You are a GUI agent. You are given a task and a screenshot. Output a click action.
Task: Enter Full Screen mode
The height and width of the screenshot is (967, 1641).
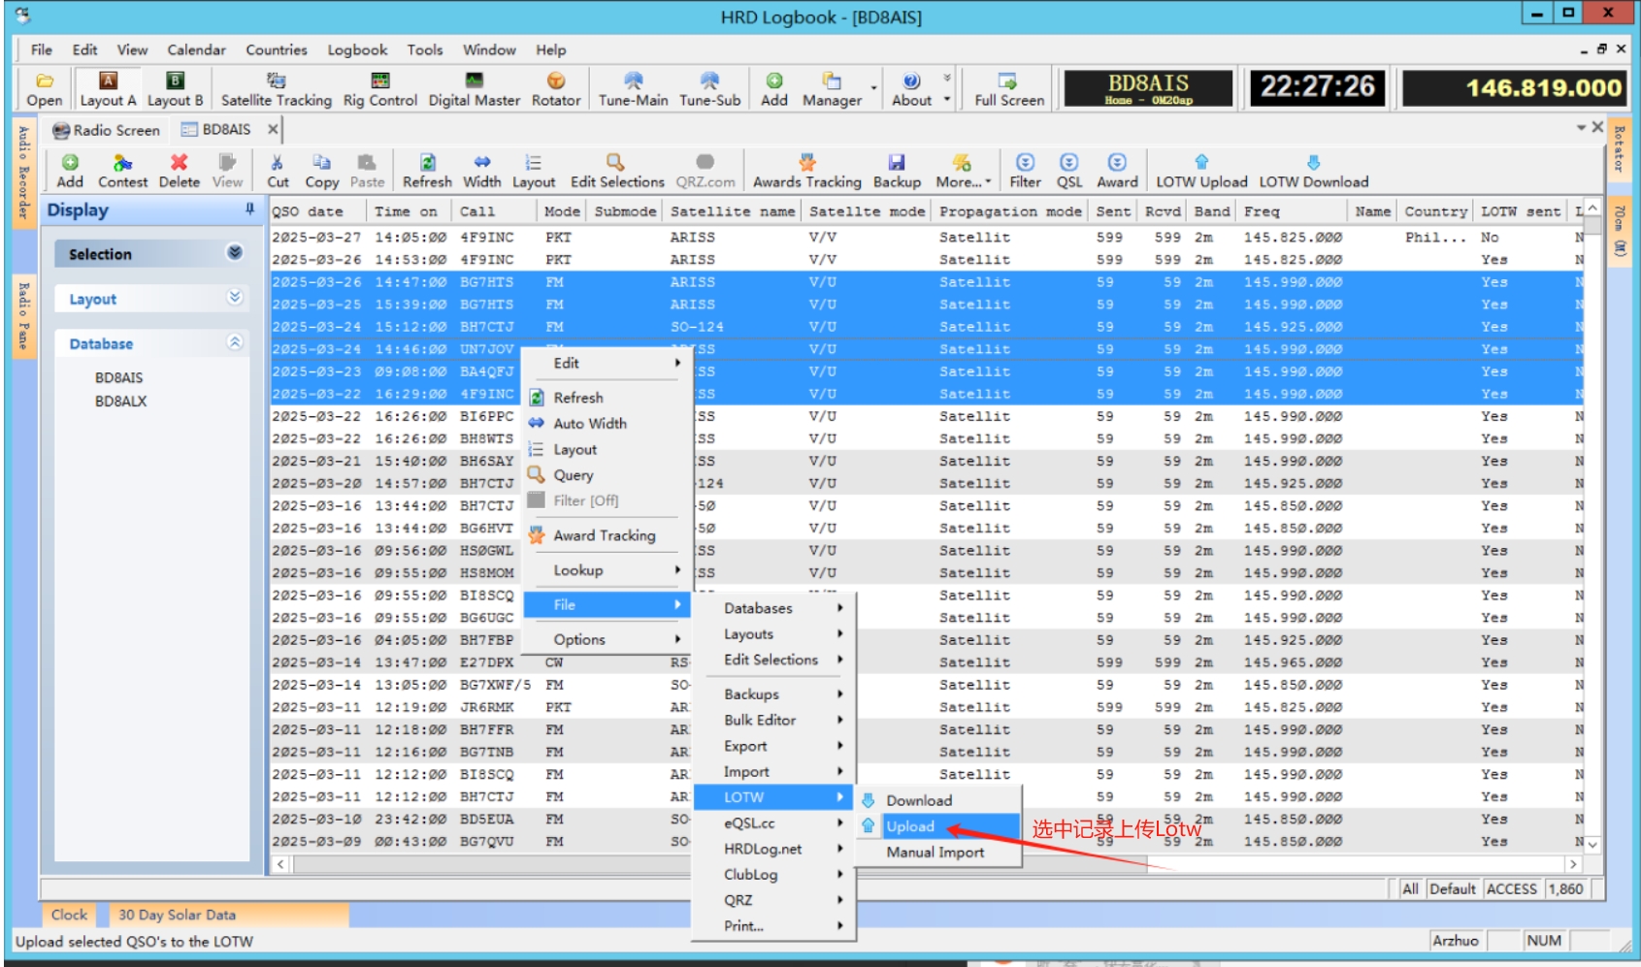tap(1009, 89)
